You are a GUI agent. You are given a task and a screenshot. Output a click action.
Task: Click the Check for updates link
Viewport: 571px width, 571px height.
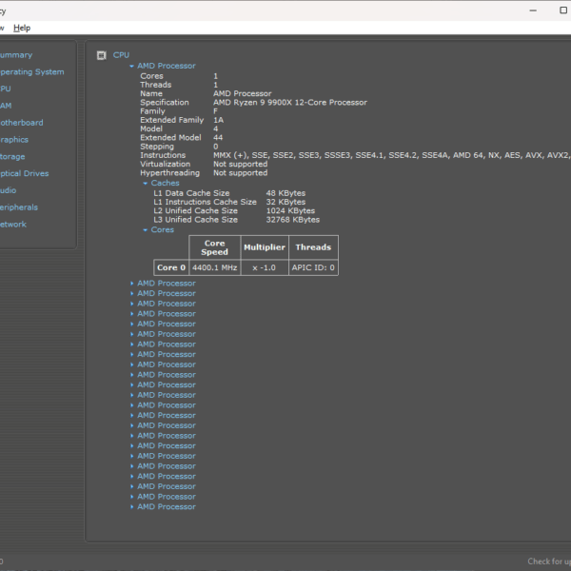(549, 561)
